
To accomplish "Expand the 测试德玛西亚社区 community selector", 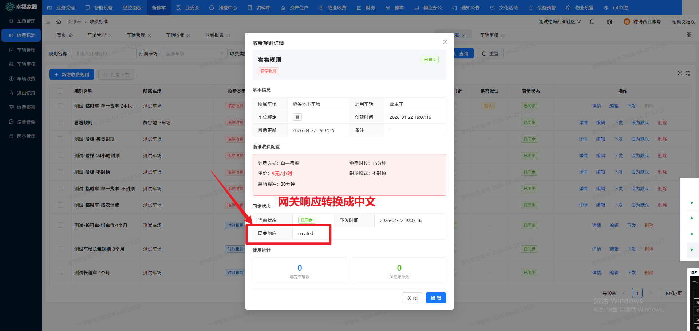I will click(x=560, y=22).
